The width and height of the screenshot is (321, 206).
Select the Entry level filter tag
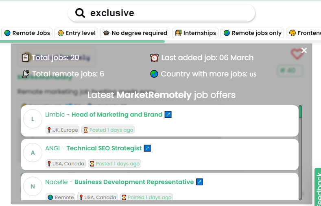76,33
